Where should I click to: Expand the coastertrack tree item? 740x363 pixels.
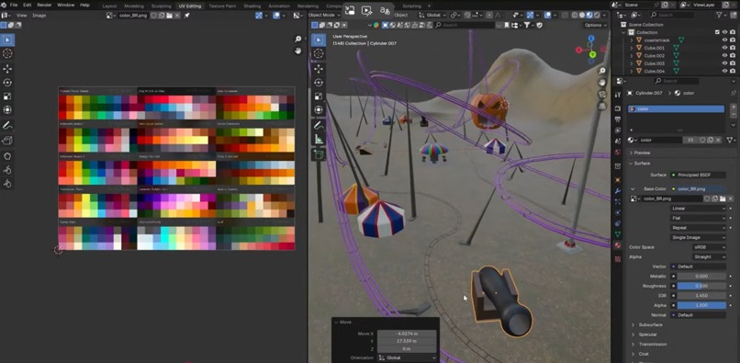[x=632, y=40]
